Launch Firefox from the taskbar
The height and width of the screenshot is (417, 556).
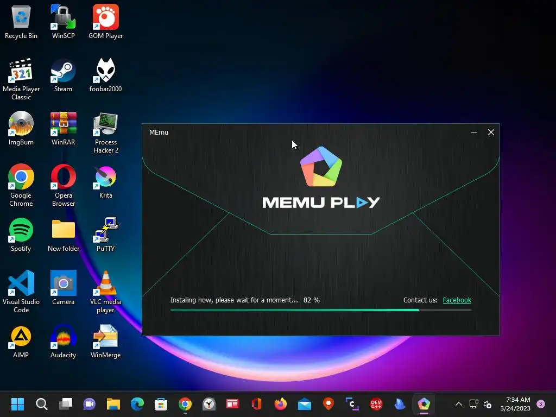click(281, 403)
